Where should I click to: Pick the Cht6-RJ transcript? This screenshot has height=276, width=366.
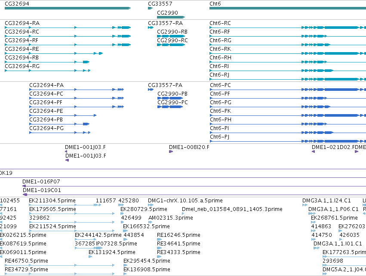(288, 79)
